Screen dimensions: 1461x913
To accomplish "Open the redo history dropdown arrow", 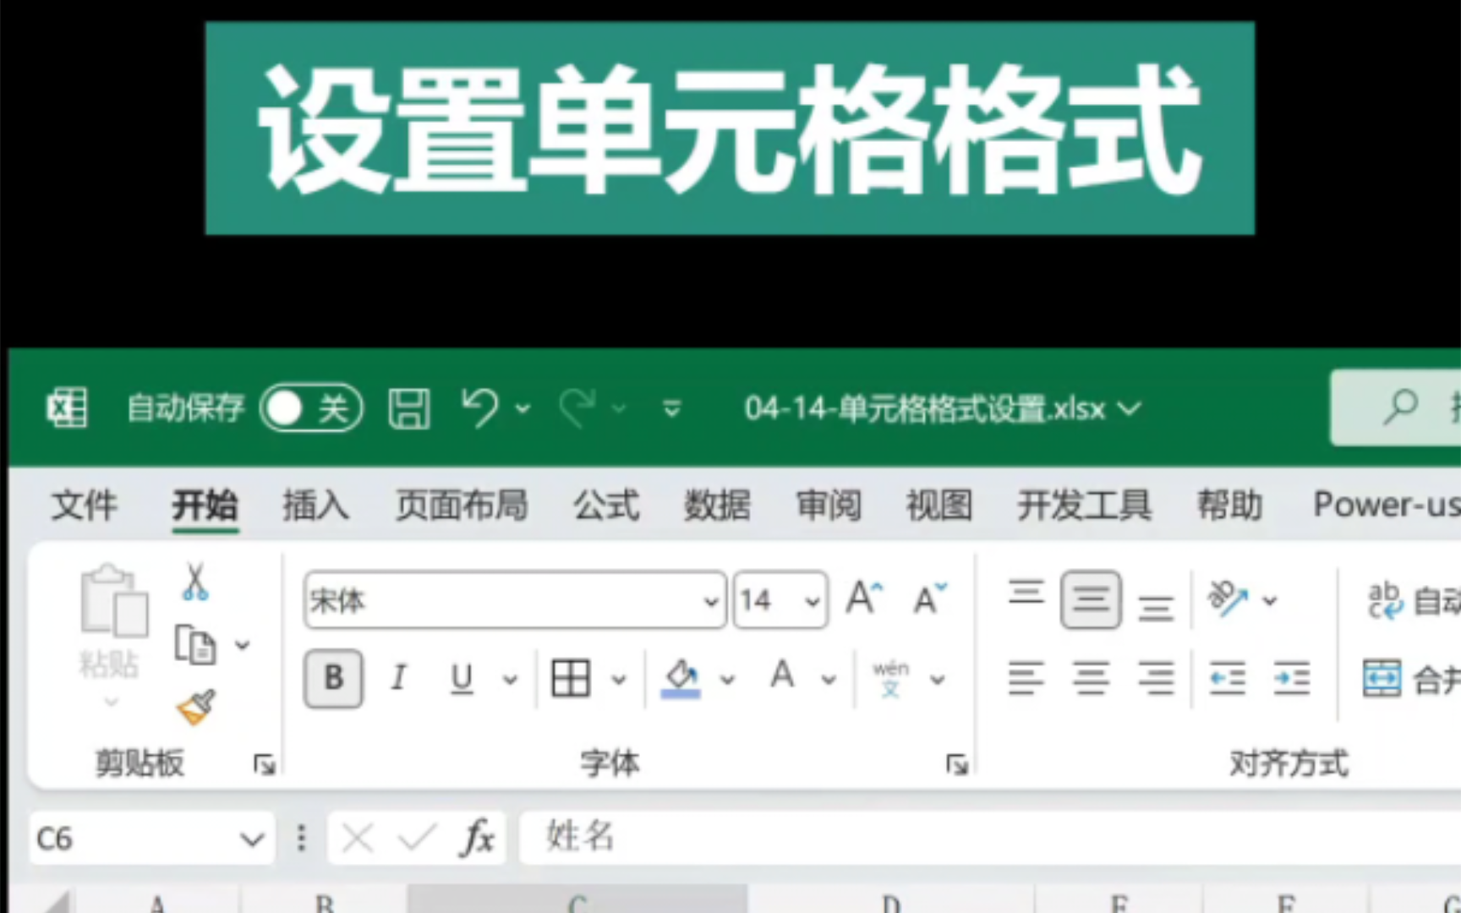I will 619,409.
